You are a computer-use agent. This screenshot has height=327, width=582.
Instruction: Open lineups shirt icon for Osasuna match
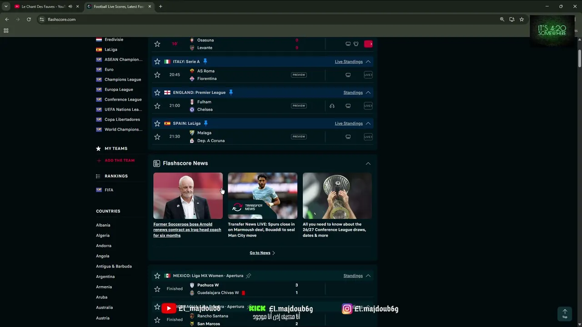coord(356,44)
